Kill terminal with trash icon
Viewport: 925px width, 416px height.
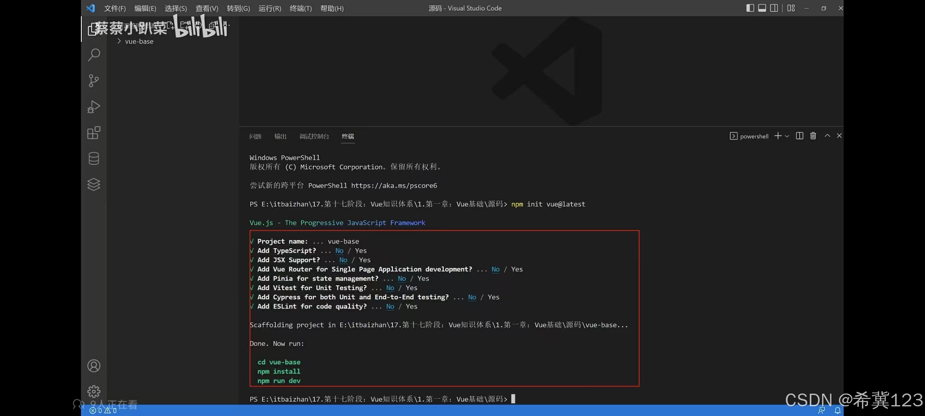pyautogui.click(x=813, y=136)
